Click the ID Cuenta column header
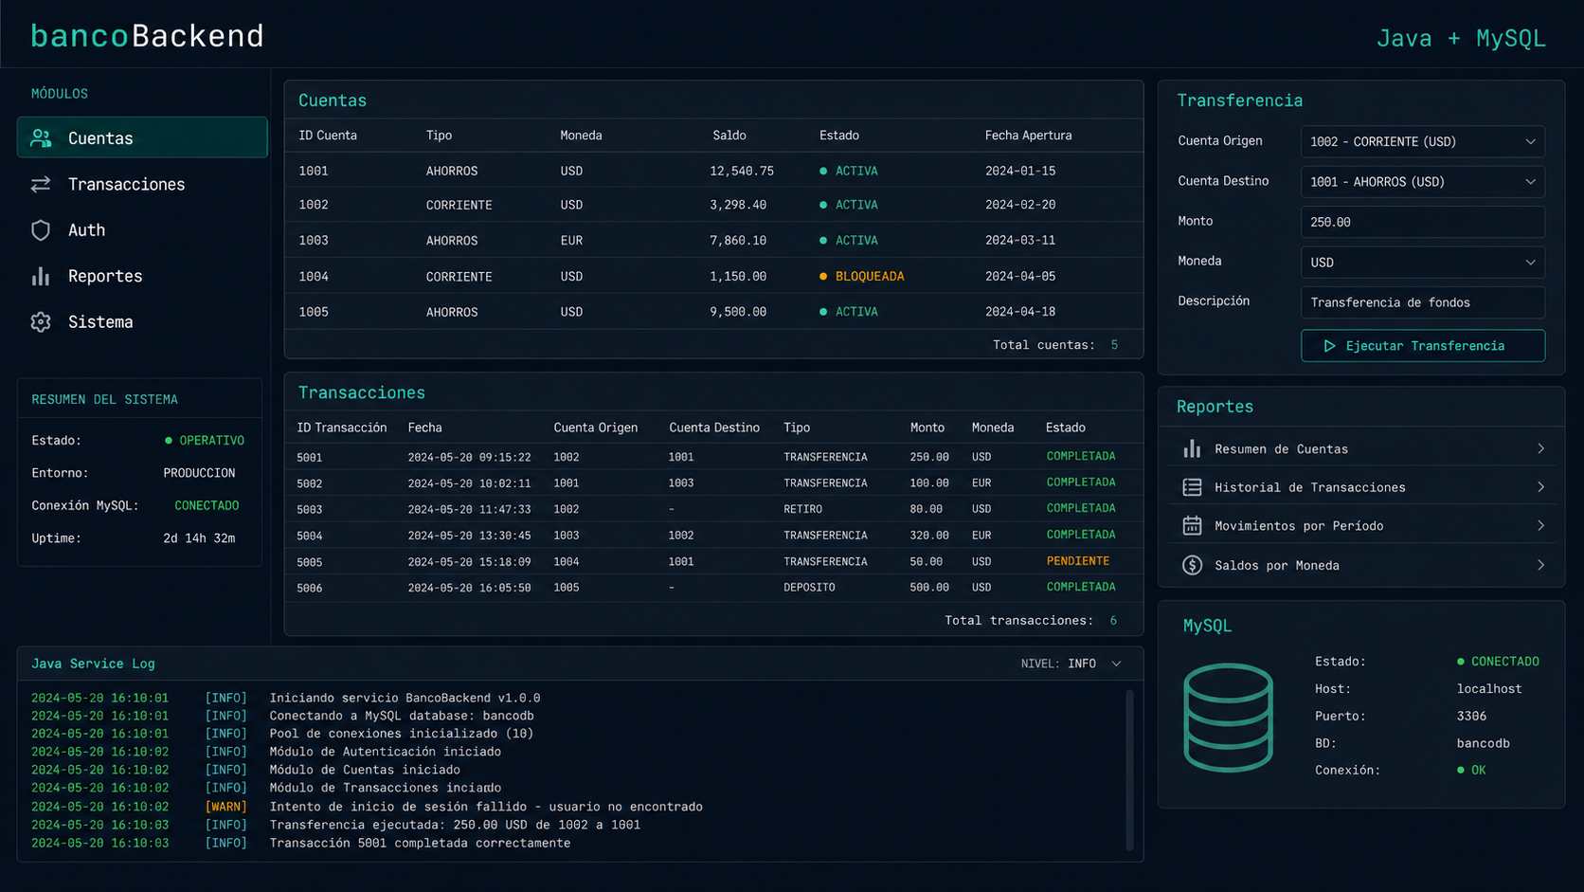 pyautogui.click(x=328, y=136)
